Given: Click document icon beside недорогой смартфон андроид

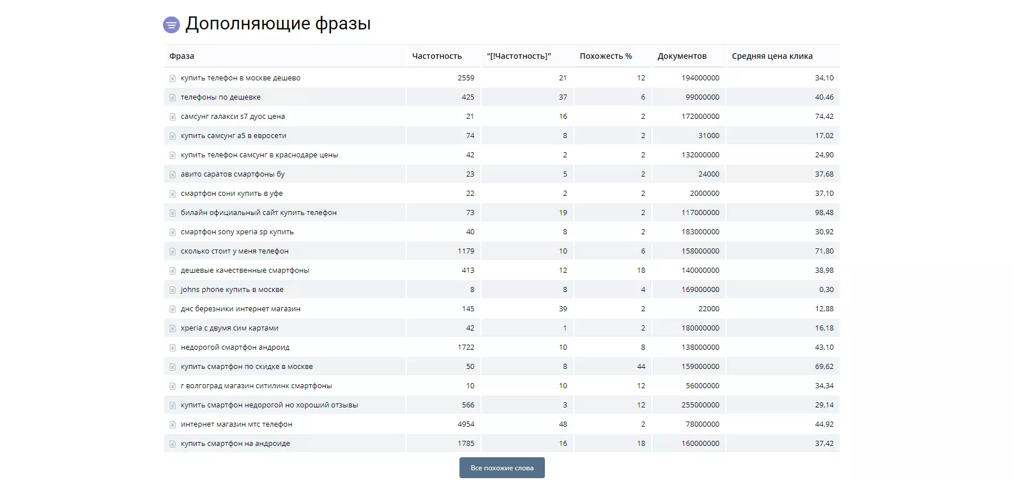Looking at the screenshot, I should tap(173, 347).
